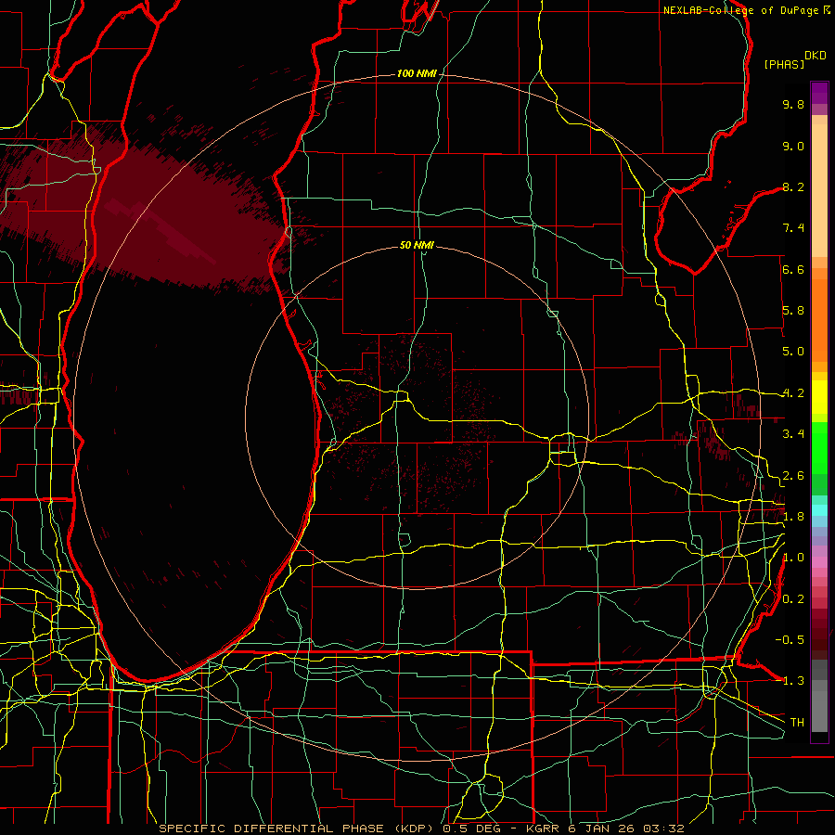Viewport: 835px width, 835px height.
Task: Click the 100 NMI range ring label
Action: (417, 73)
